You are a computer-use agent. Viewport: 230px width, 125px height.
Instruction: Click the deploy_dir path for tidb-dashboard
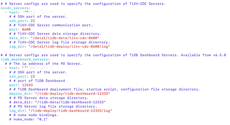coord(72,94)
